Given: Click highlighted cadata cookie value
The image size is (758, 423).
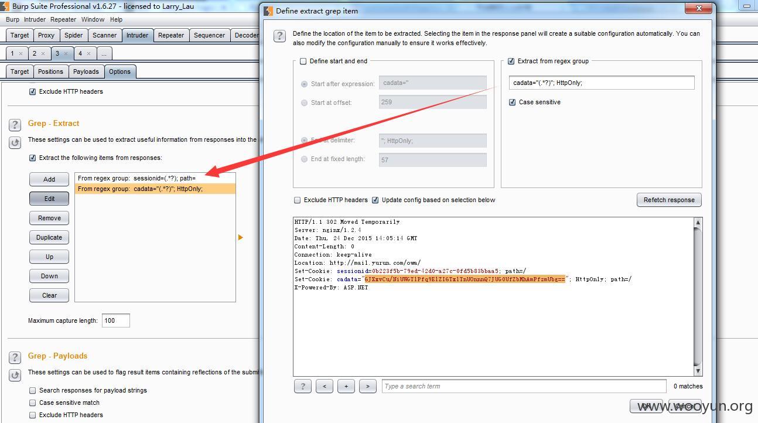Looking at the screenshot, I should [465, 279].
